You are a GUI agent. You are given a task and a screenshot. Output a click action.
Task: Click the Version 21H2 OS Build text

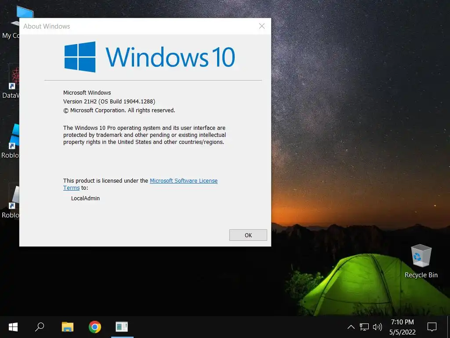click(x=109, y=102)
